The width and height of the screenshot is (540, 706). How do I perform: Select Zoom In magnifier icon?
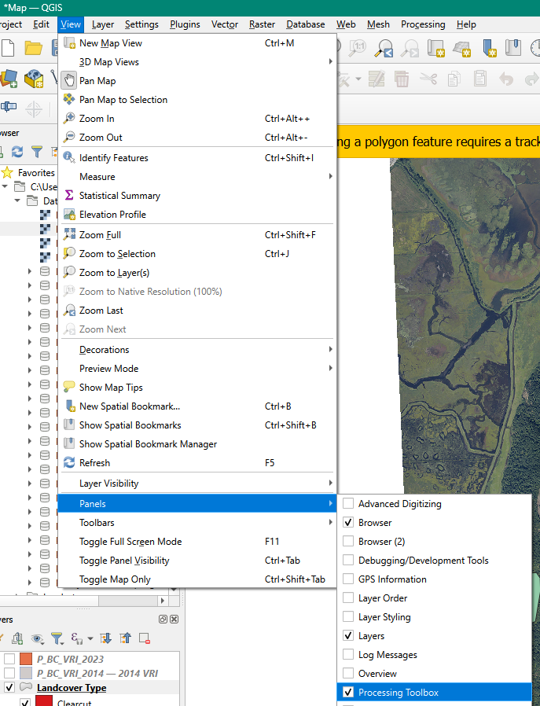(x=69, y=119)
